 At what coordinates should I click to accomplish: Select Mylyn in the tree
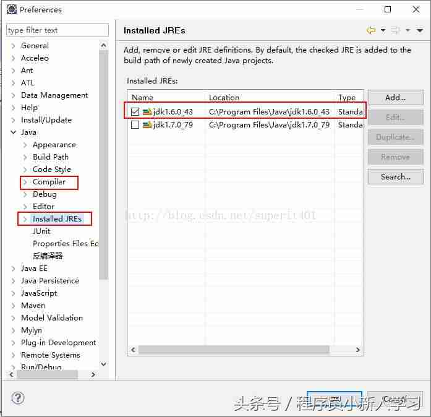tap(32, 330)
